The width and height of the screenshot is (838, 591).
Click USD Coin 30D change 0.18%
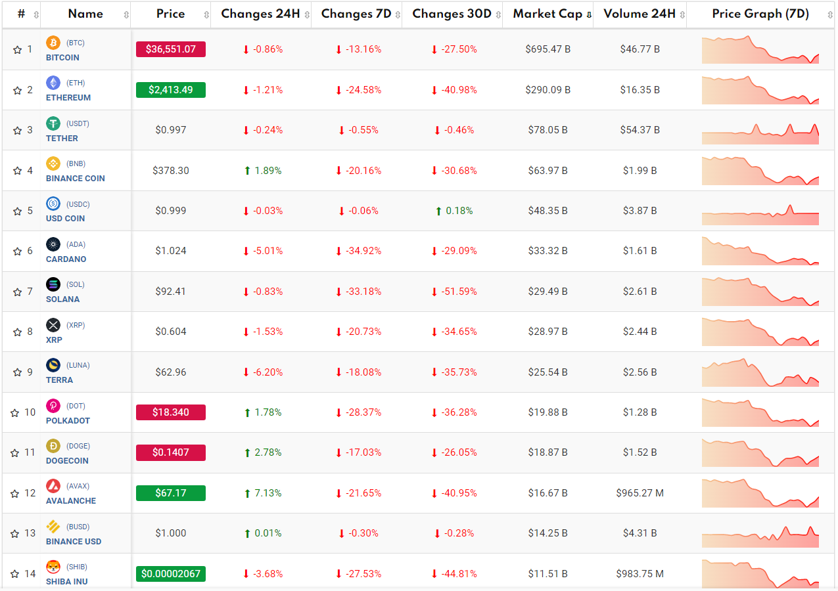coord(454,211)
